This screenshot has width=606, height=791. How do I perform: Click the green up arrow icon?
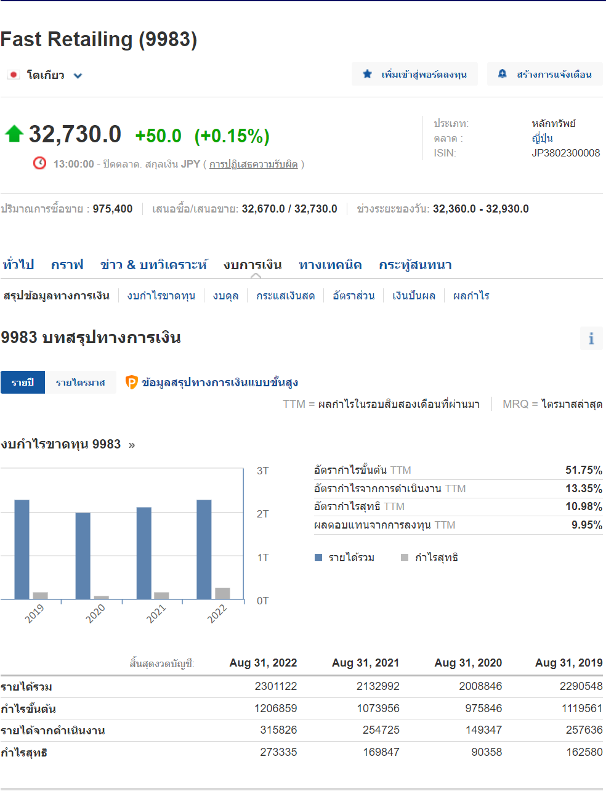coord(14,134)
